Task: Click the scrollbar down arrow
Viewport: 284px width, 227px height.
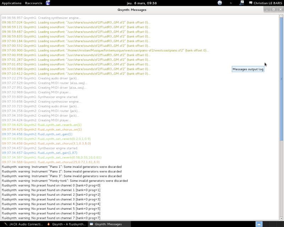Action: point(281,218)
